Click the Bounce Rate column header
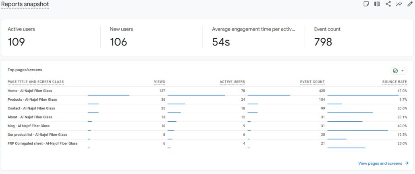Image resolution: width=415 pixels, height=174 pixels. 394,82
